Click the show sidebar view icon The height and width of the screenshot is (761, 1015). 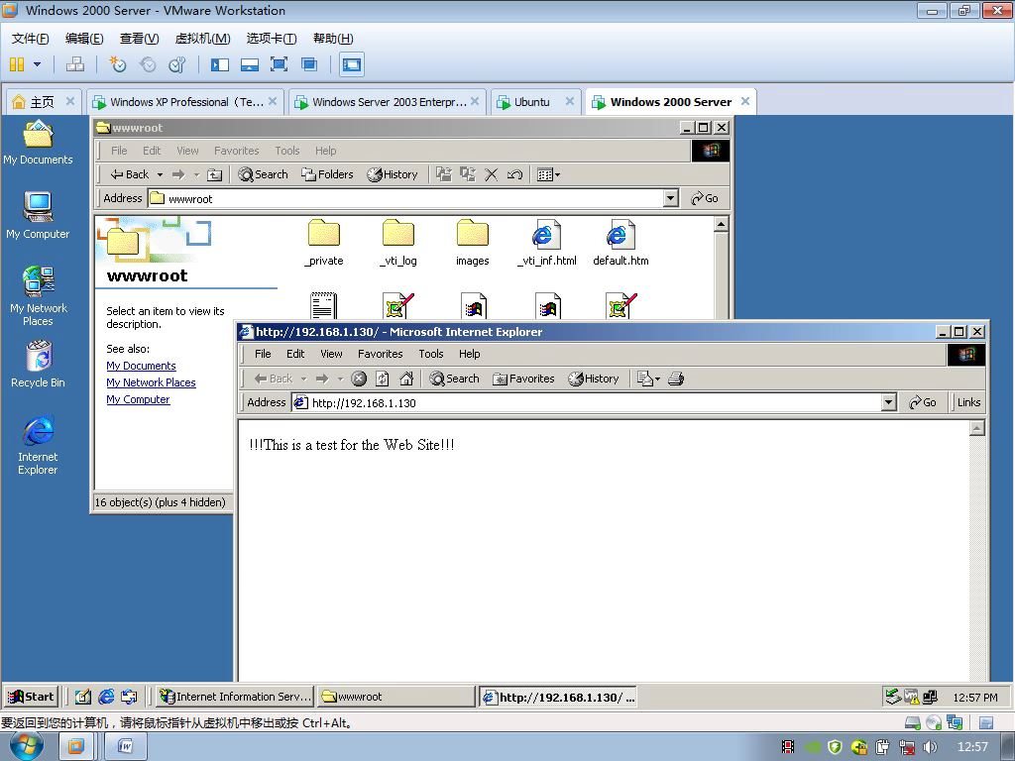(220, 64)
